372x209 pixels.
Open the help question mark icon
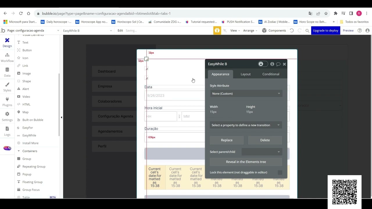coord(360,30)
